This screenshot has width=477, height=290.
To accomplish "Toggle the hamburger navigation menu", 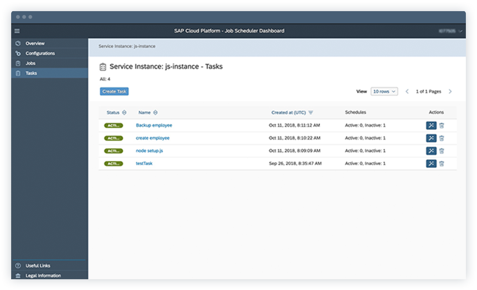I will [x=17, y=31].
